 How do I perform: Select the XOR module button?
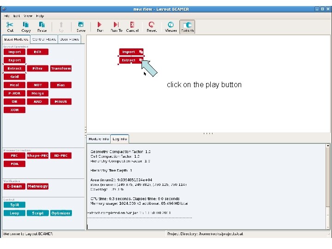click(14, 110)
